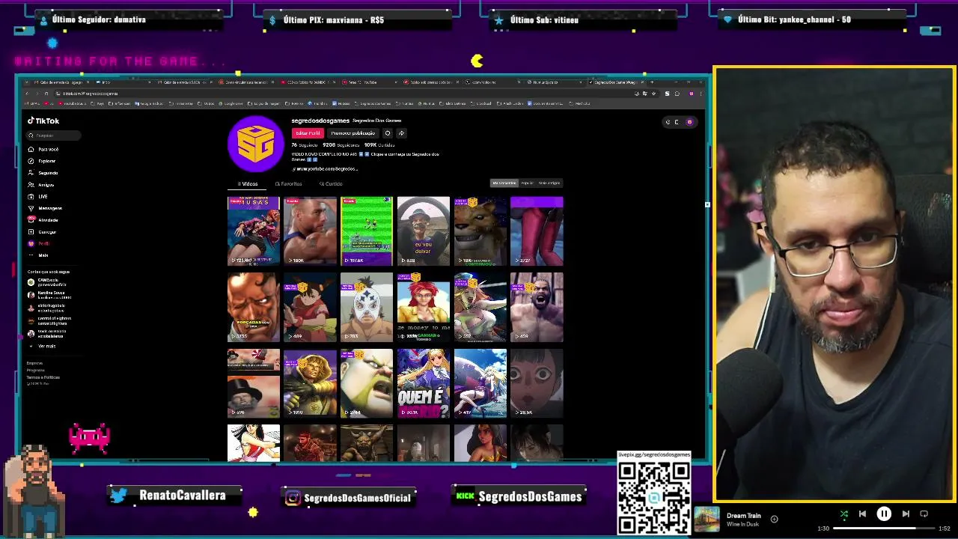This screenshot has width=958, height=539.
Task: Select the Vídeos tab
Action: pyautogui.click(x=248, y=183)
